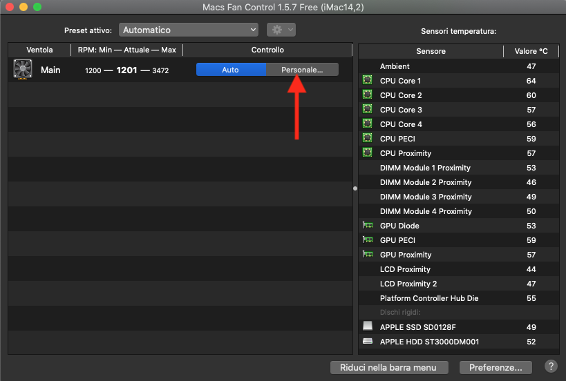Screen dimensions: 566x381
Task: Select Platform Controller Hub Die row
Action: tap(459, 298)
